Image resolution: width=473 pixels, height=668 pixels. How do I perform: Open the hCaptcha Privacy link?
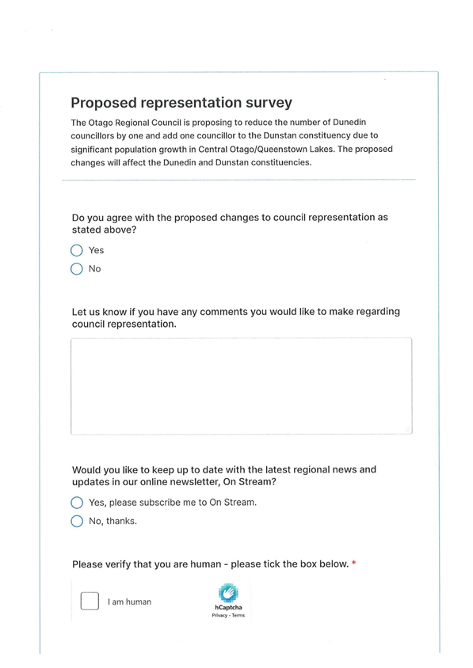219,615
